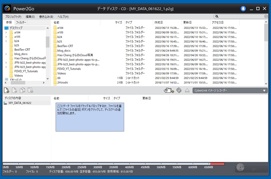Expand the JPN-b22_best-photo-app tree folder
Viewport: 271px width, 179px height.
(6, 62)
